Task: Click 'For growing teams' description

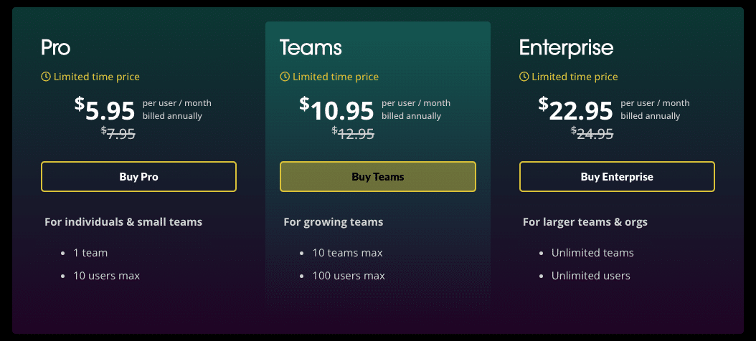Action: coord(334,222)
